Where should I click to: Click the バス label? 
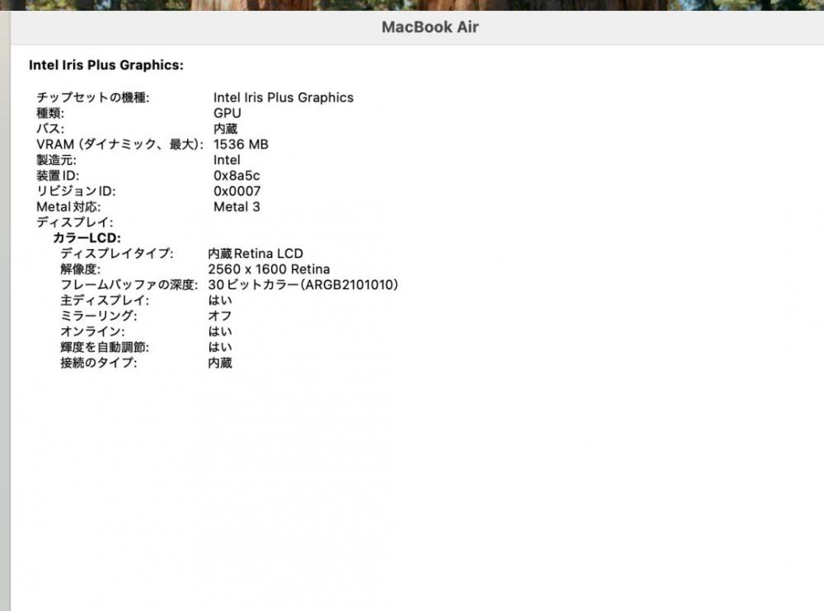(x=50, y=129)
